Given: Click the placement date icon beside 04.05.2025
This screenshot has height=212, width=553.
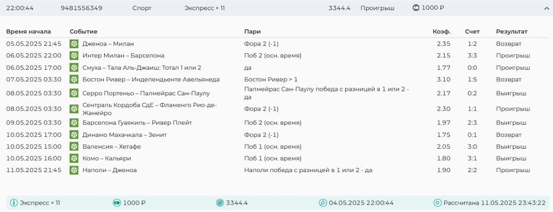Looking at the screenshot, I should pyautogui.click(x=323, y=203).
